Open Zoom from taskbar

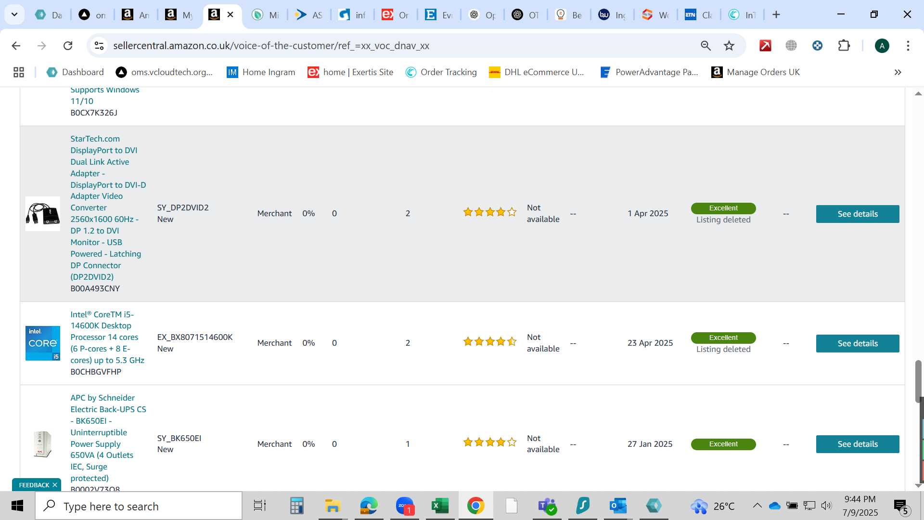point(405,506)
